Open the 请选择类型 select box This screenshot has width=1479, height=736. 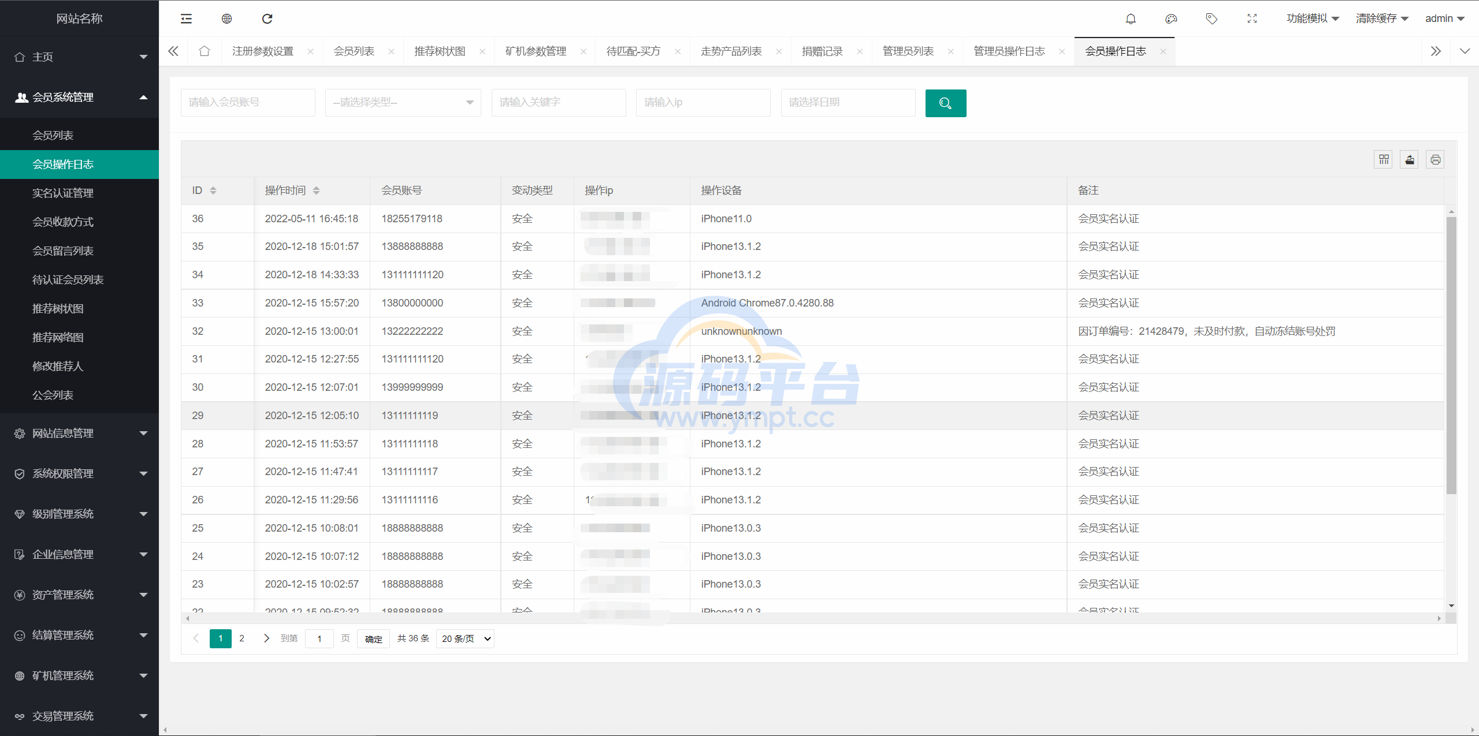tap(403, 103)
